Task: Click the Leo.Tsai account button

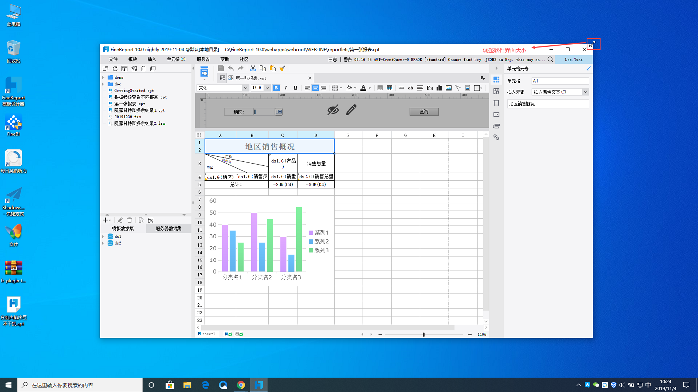Action: point(573,59)
